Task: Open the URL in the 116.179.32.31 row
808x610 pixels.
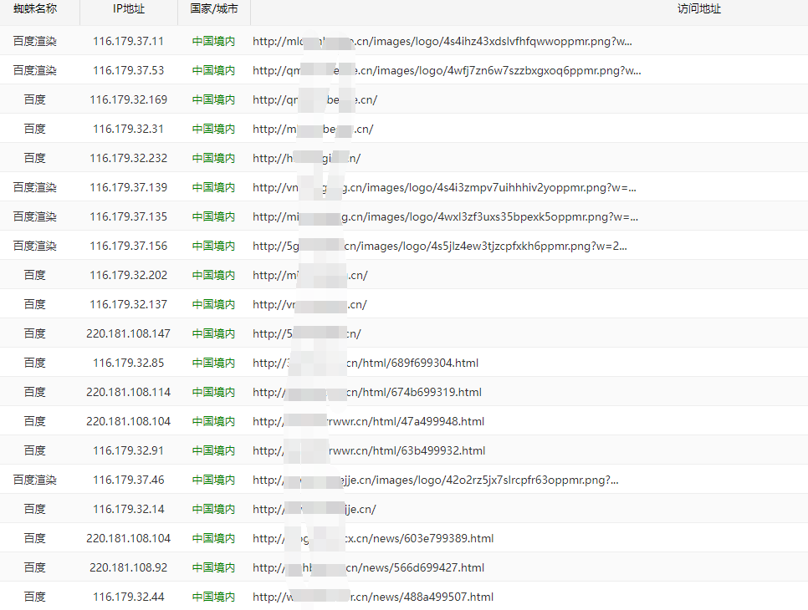Action: click(x=313, y=129)
